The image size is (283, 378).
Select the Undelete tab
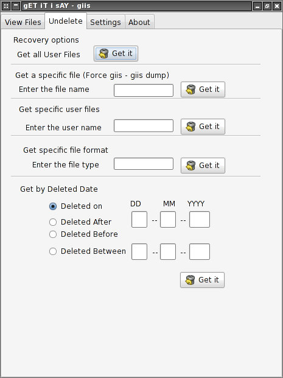click(66, 21)
